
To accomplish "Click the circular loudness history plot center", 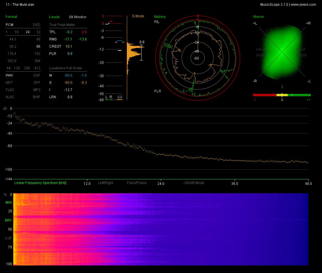I will 197,58.
